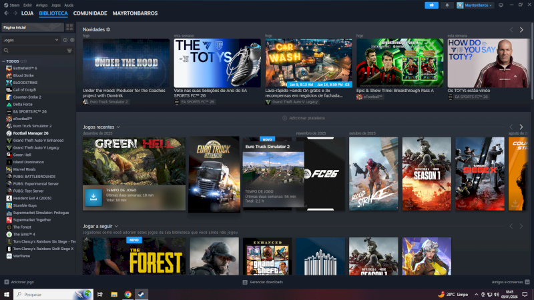Image resolution: width=534 pixels, height=300 pixels.
Task: Go to the LOJA tab
Action: click(x=27, y=13)
